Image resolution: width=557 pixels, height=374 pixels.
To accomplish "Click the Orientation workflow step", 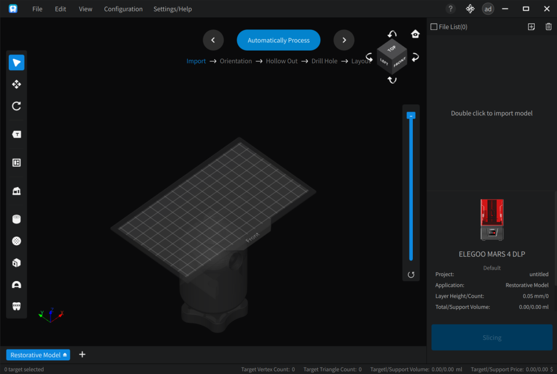I will [236, 61].
